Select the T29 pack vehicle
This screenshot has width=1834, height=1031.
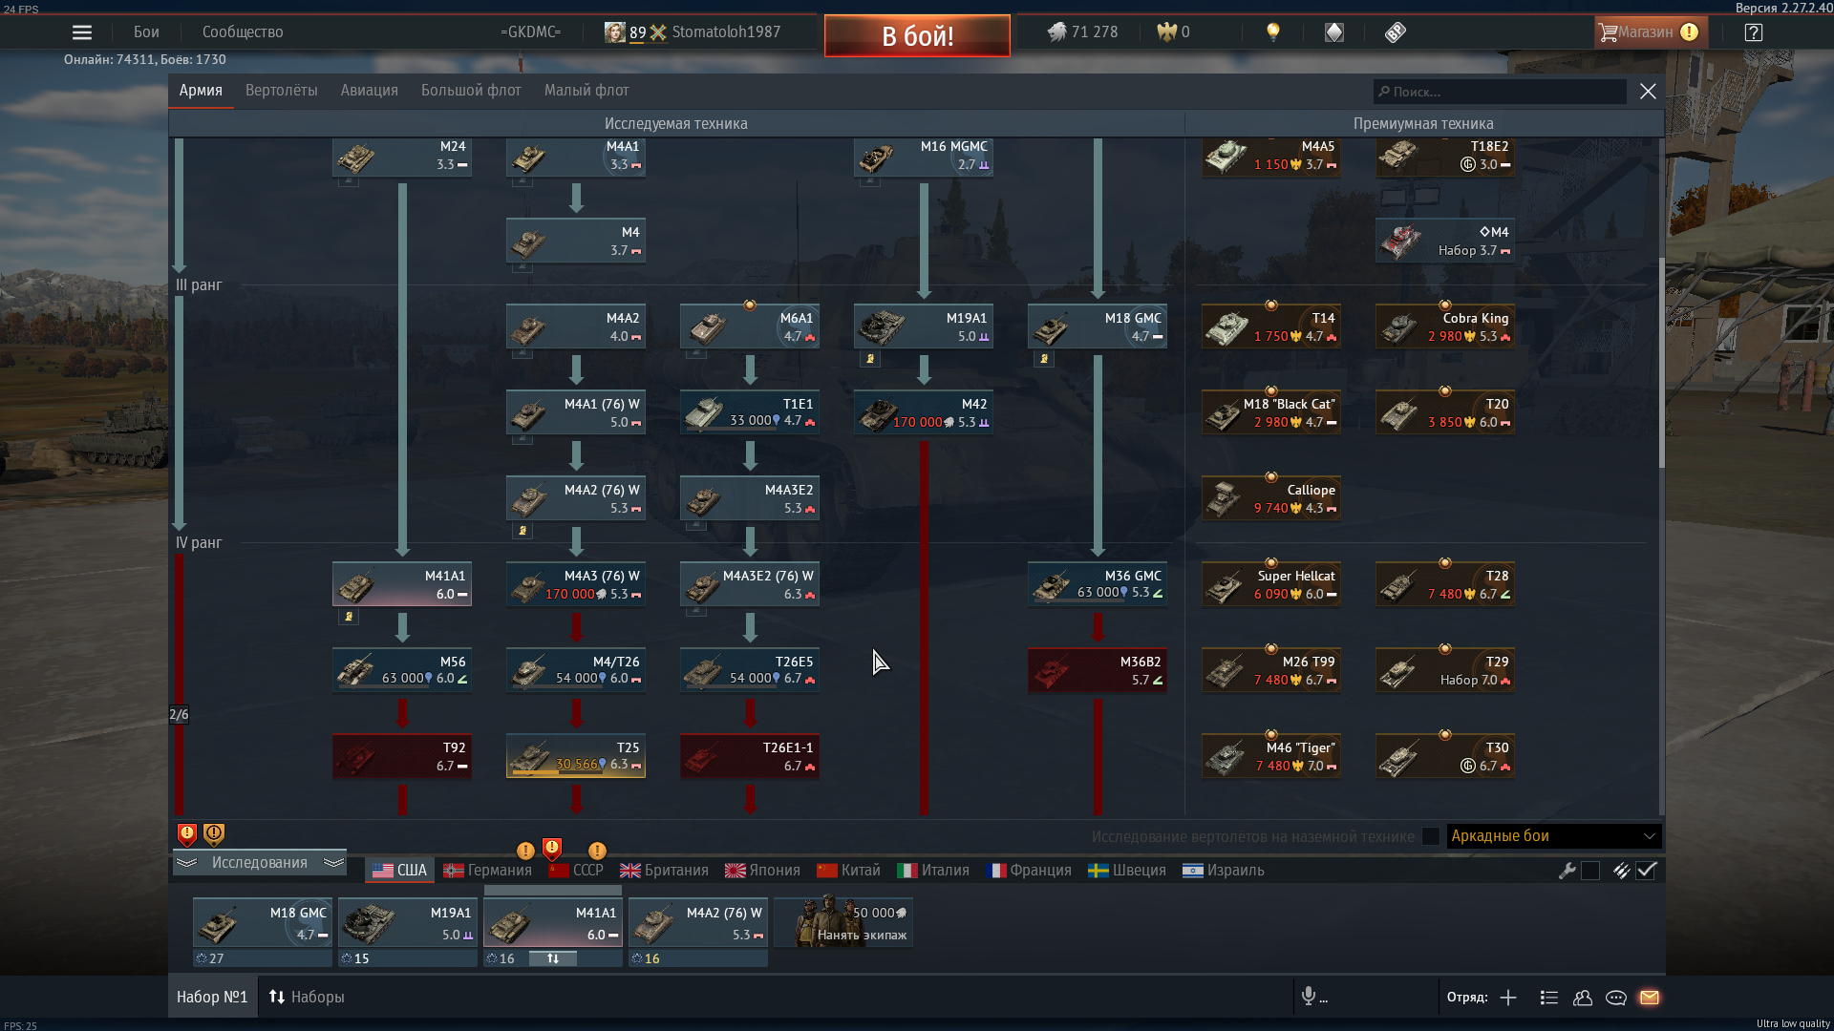pyautogui.click(x=1445, y=671)
